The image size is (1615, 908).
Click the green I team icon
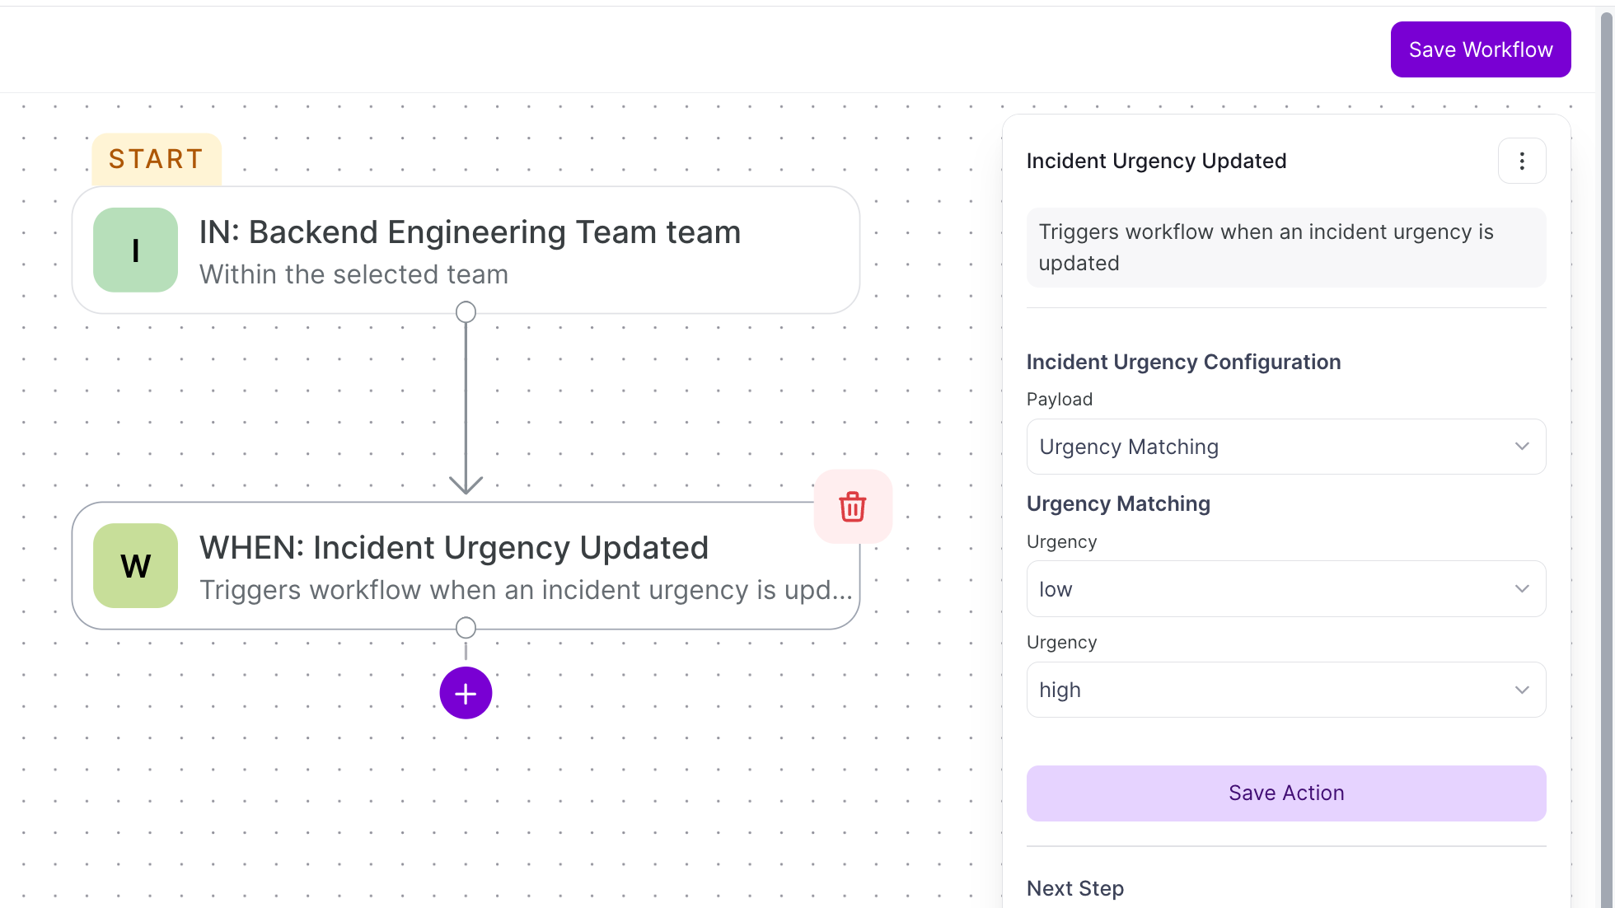[136, 250]
